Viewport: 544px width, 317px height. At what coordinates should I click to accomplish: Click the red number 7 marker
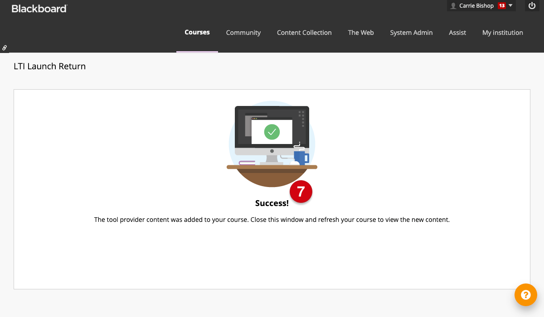tap(301, 192)
